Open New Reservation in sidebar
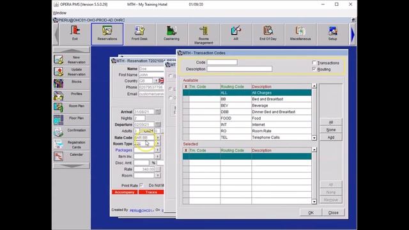Screen dimensions: 409x230 71,59
